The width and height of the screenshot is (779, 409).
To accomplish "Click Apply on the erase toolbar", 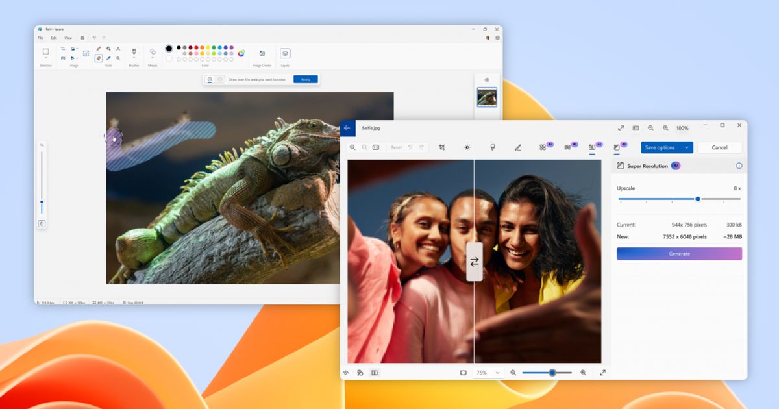I will tap(305, 79).
